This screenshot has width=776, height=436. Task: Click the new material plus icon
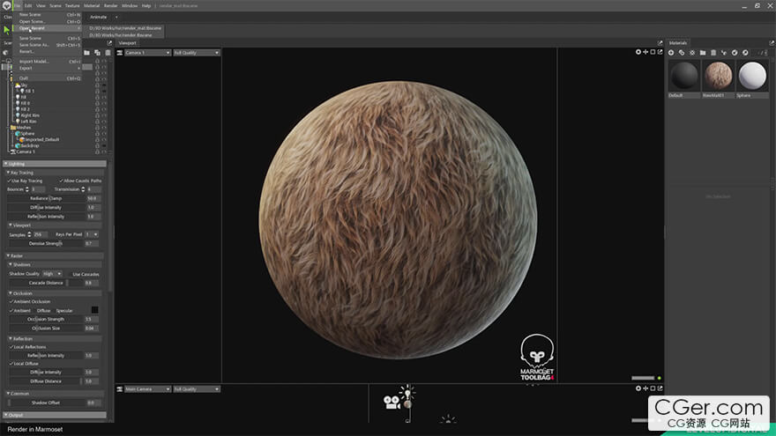pos(671,53)
